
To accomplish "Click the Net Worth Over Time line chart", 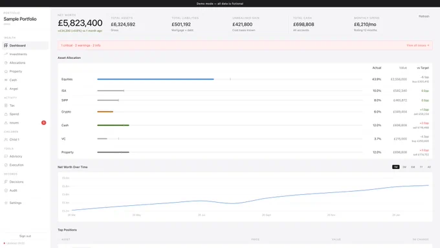I will tap(245, 197).
